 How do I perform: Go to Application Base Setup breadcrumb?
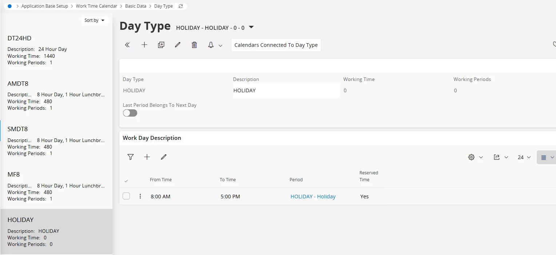tap(45, 6)
